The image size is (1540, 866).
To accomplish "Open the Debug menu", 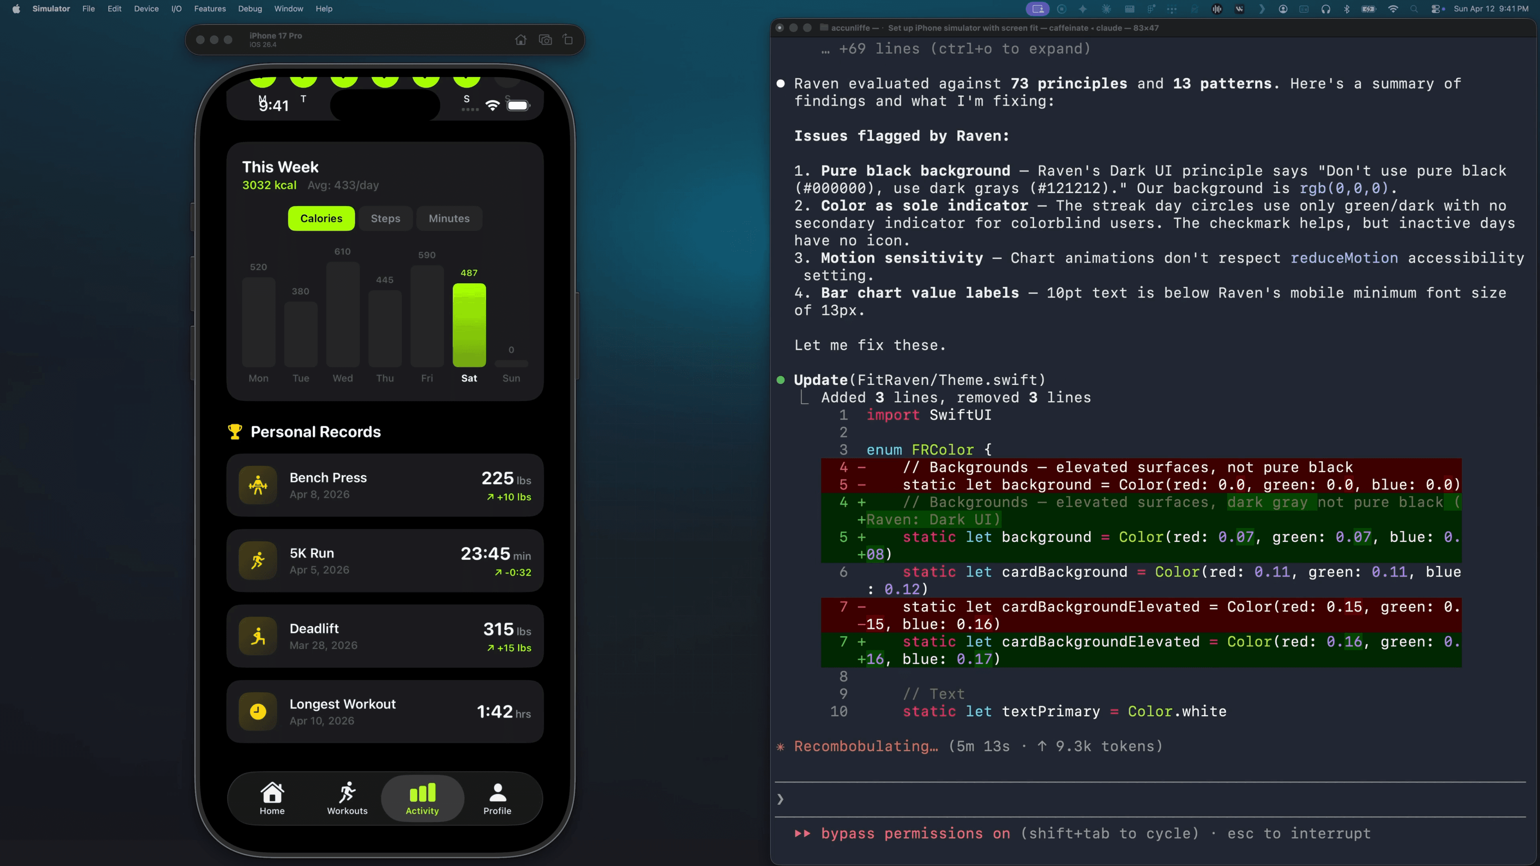I will (x=250, y=9).
